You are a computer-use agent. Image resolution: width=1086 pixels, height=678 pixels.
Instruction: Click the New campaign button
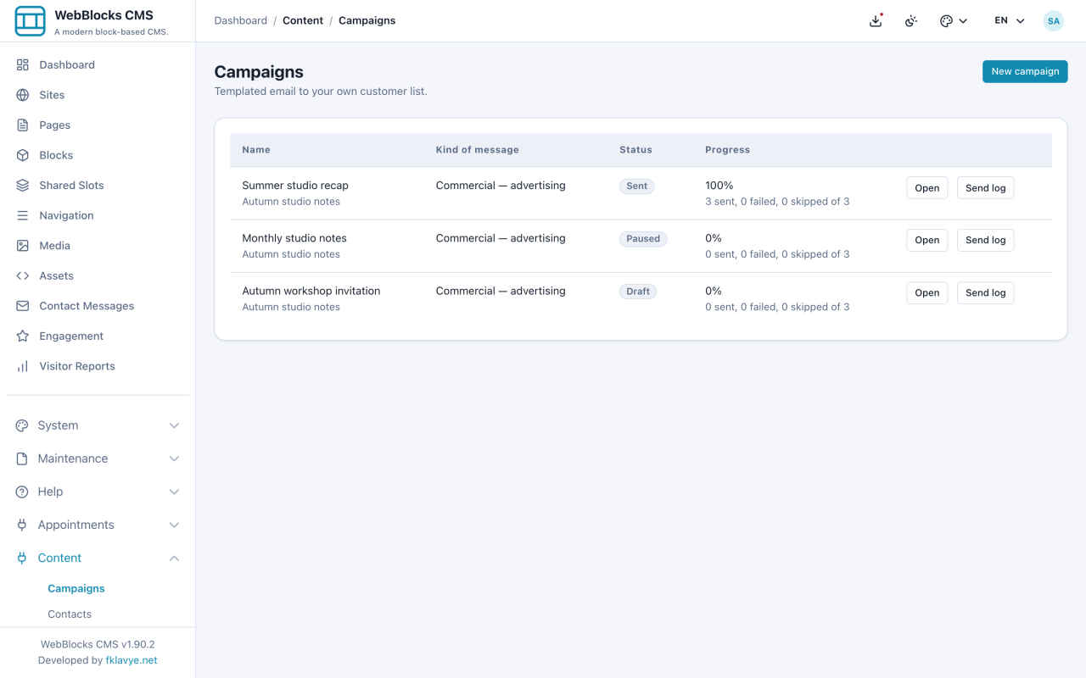coord(1025,71)
